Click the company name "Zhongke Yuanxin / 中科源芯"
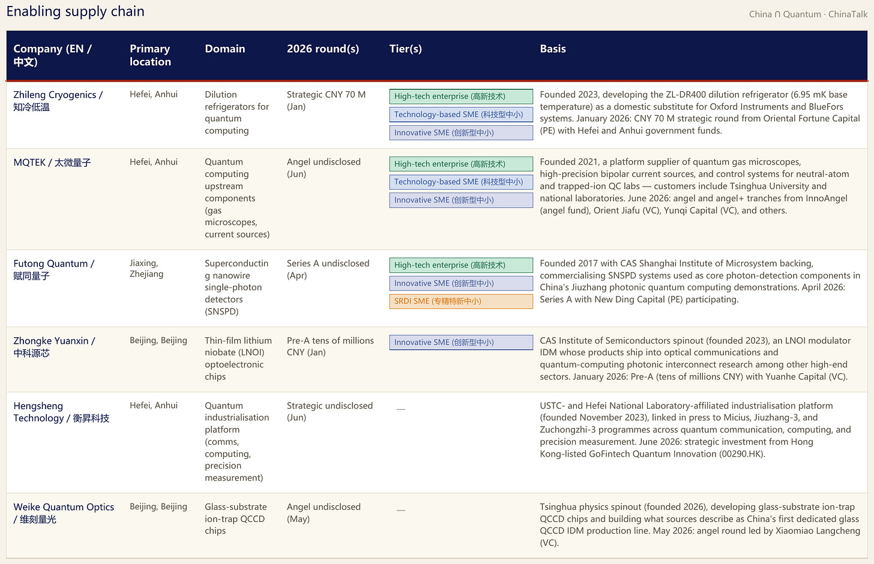 [x=55, y=347]
